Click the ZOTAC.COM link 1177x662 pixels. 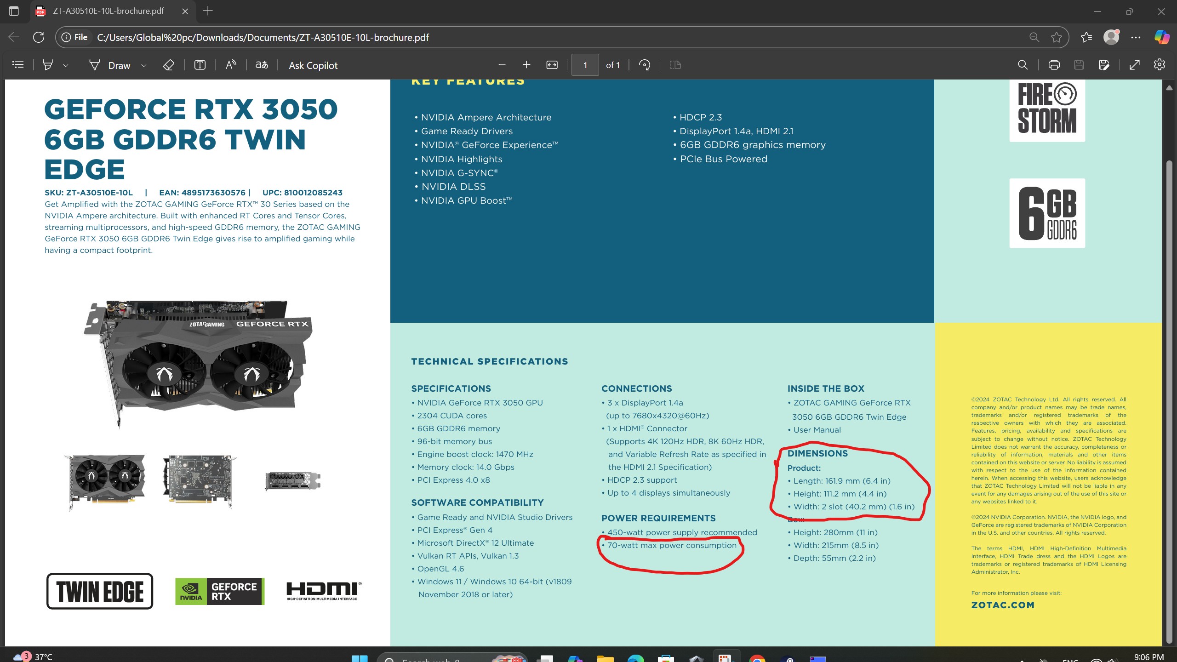[x=1003, y=605]
